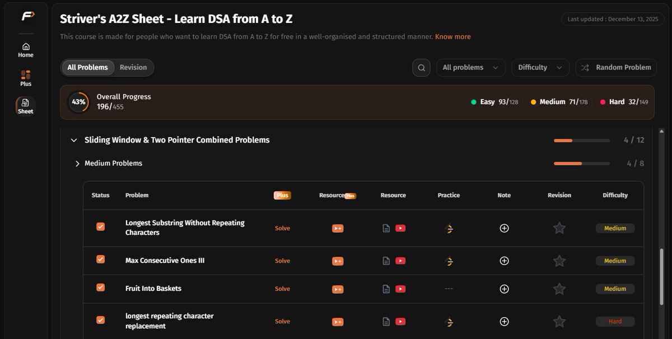Open the Sheet section in sidebar
Image resolution: width=672 pixels, height=339 pixels.
pos(26,106)
